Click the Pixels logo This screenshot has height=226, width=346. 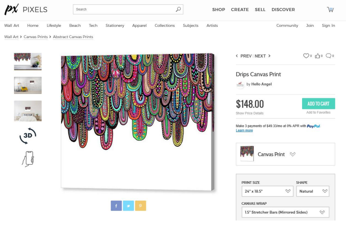26,10
